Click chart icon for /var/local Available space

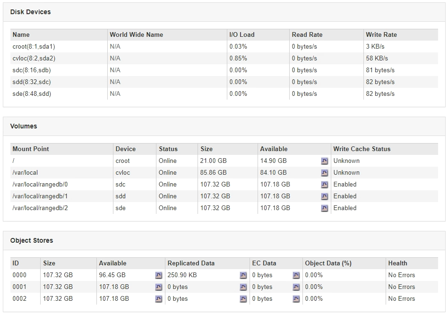point(325,173)
